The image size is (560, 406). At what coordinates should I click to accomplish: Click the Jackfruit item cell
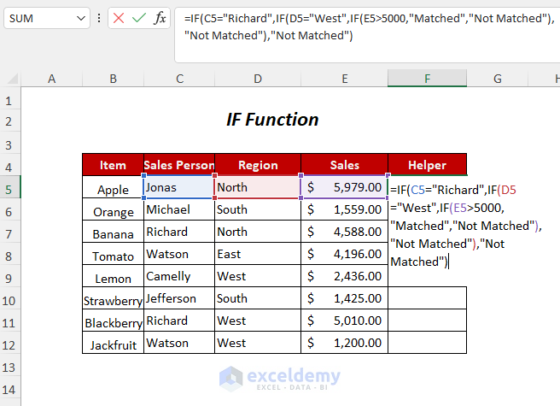[113, 344]
